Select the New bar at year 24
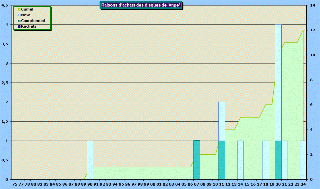This screenshot has width=320, height=189. pyautogui.click(x=303, y=160)
